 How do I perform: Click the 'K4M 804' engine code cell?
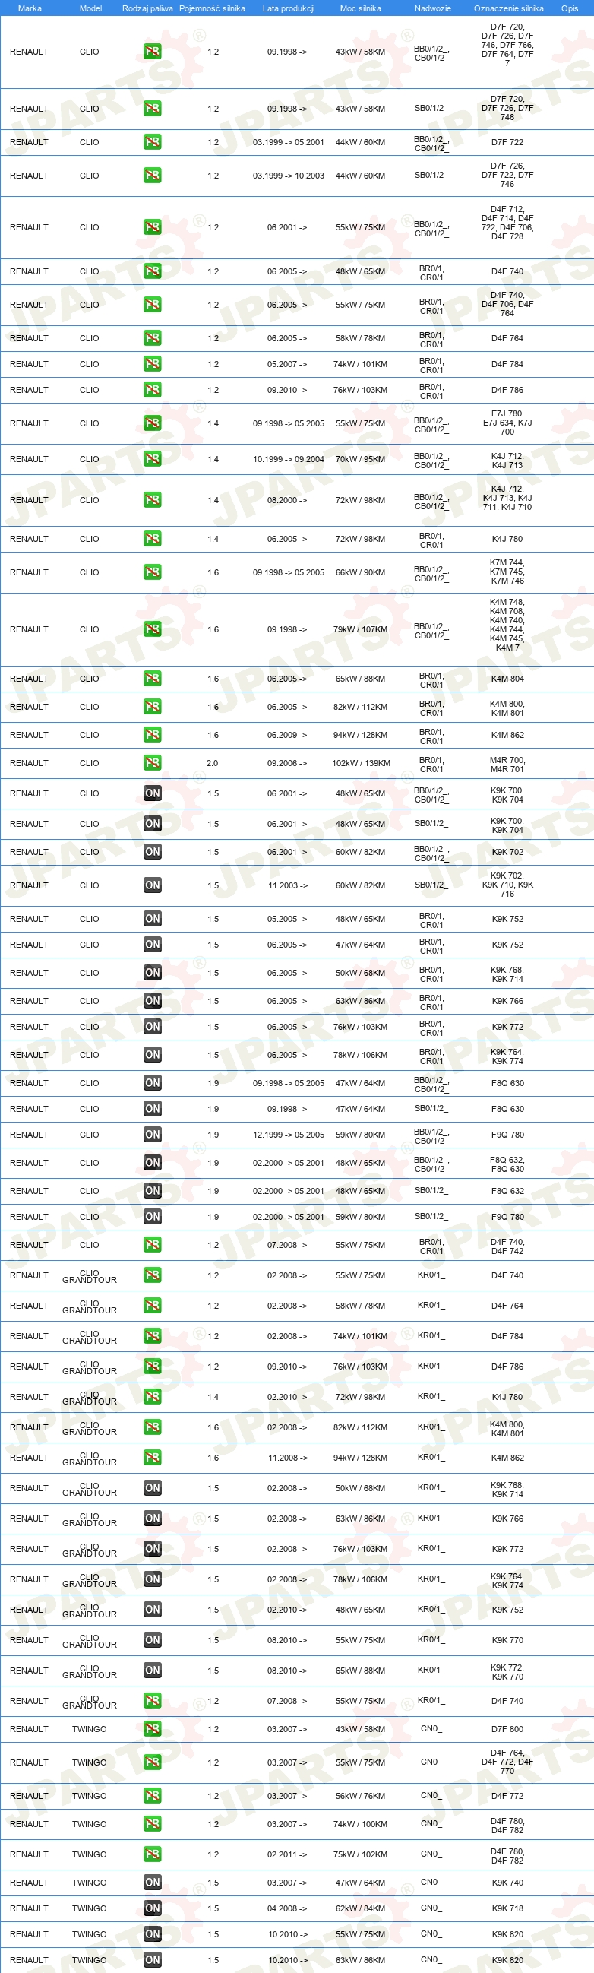507,679
